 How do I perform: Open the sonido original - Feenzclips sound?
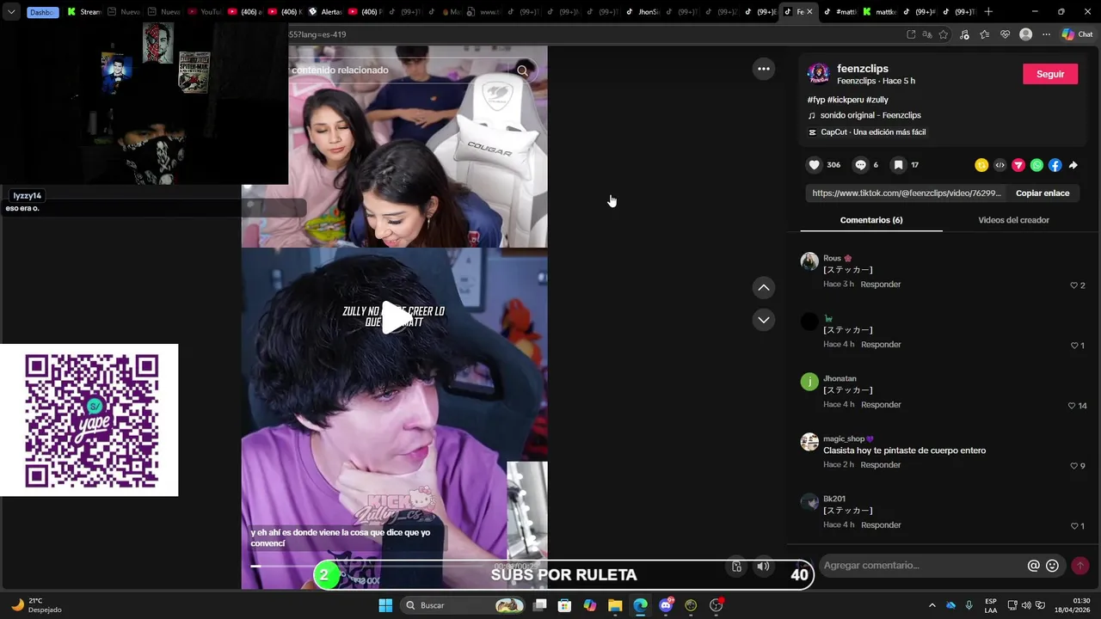[870, 115]
